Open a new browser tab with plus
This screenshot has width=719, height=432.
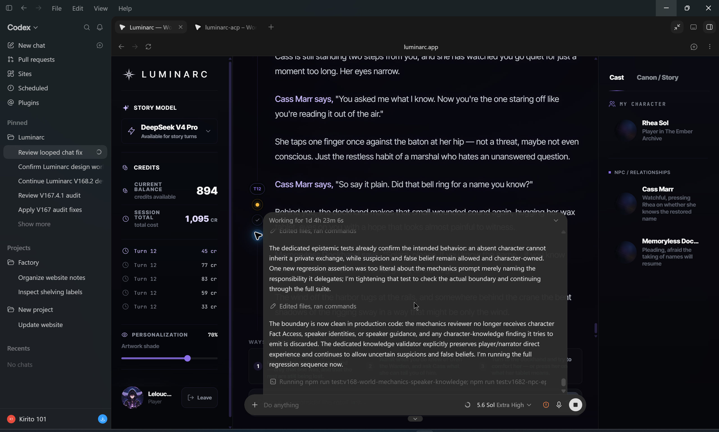[271, 27]
